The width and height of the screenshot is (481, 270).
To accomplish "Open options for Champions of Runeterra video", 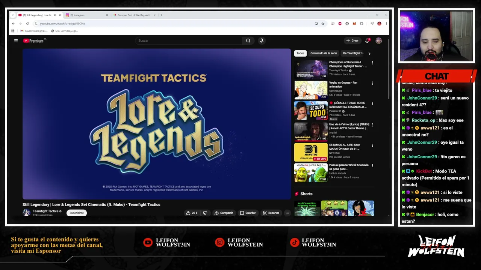I will point(372,63).
